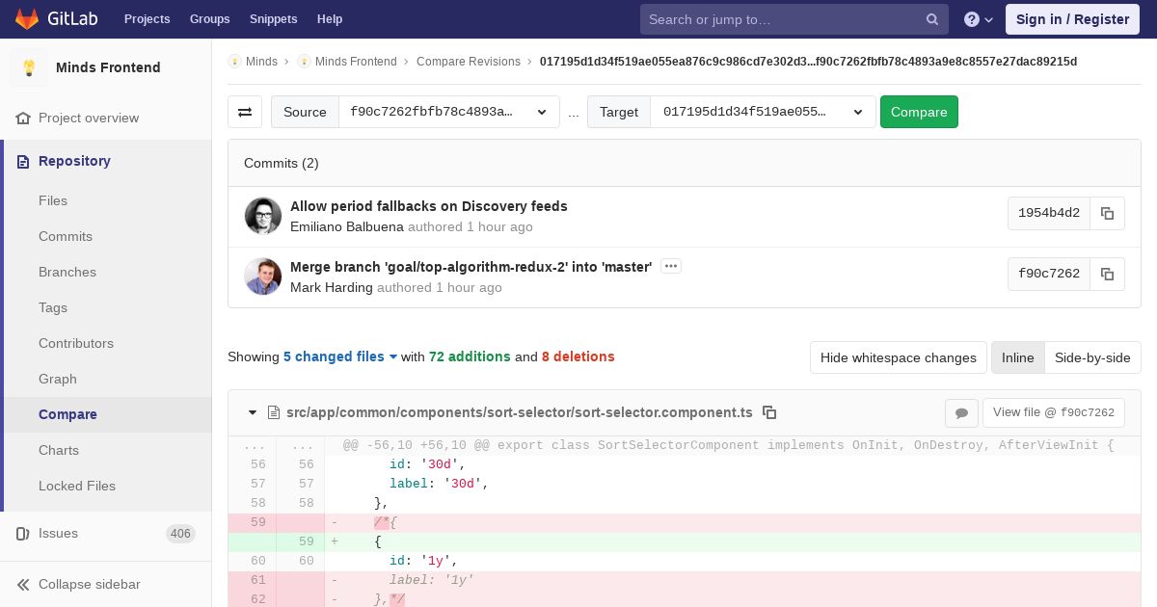Open merge commit 'goal/top-algorithm-redux-2' link

point(471,267)
